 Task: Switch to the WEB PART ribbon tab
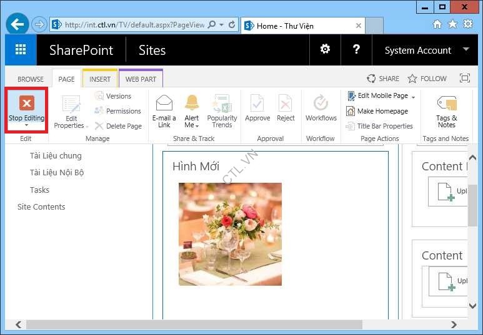pyautogui.click(x=141, y=79)
